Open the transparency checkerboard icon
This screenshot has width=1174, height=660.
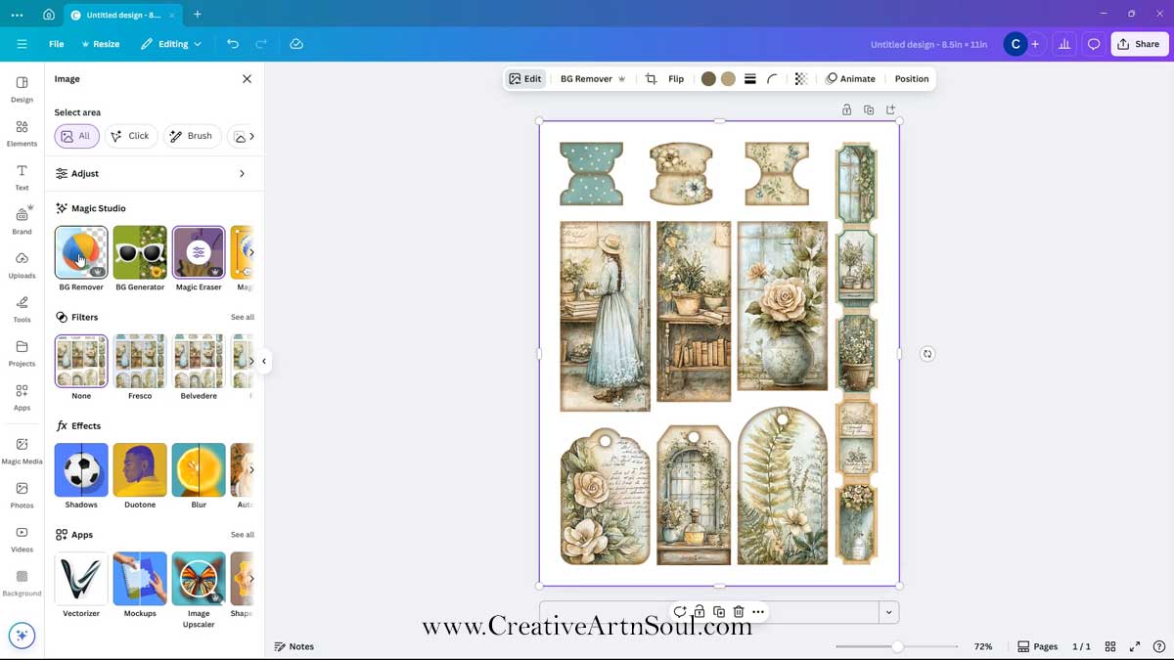pyautogui.click(x=801, y=79)
